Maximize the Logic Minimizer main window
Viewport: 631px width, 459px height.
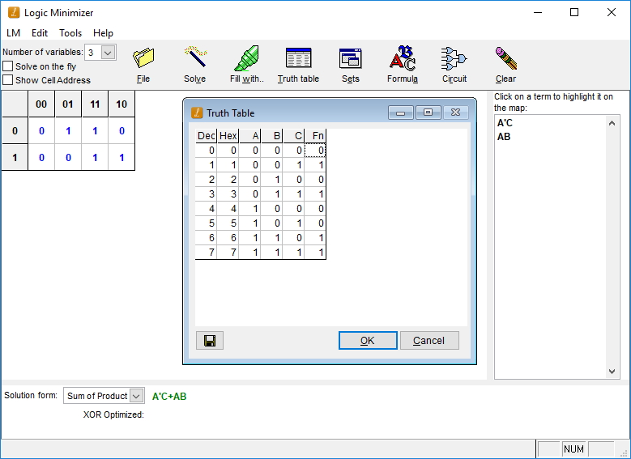click(574, 12)
